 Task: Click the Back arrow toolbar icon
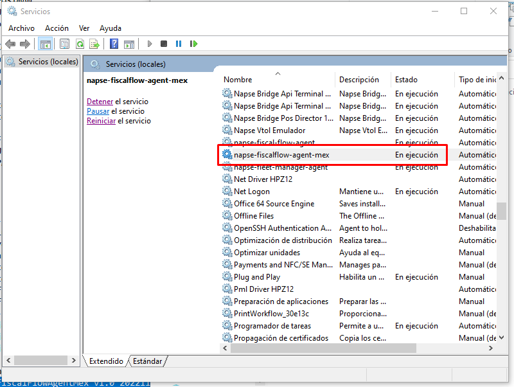(10, 44)
